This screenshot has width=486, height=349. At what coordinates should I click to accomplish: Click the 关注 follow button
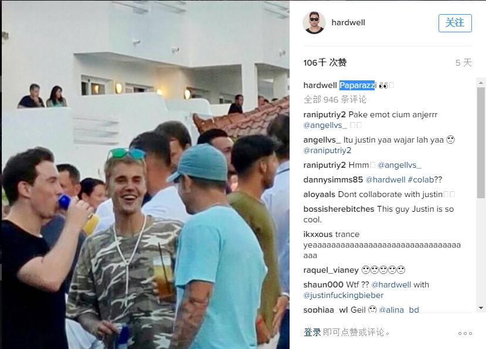(x=455, y=23)
